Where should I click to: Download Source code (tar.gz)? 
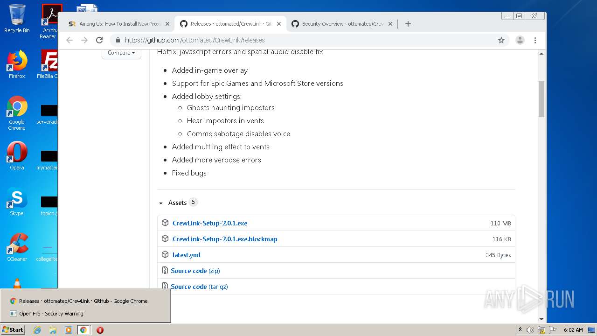pos(199,287)
